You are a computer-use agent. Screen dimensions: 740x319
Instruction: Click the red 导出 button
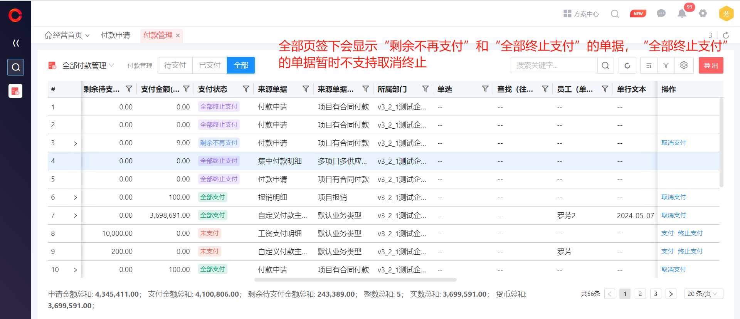click(x=711, y=65)
